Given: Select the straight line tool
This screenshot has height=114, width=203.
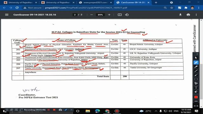Looking at the screenshot, I should coord(196,71).
